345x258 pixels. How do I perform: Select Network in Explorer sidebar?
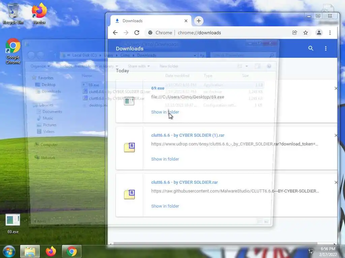tap(45, 158)
